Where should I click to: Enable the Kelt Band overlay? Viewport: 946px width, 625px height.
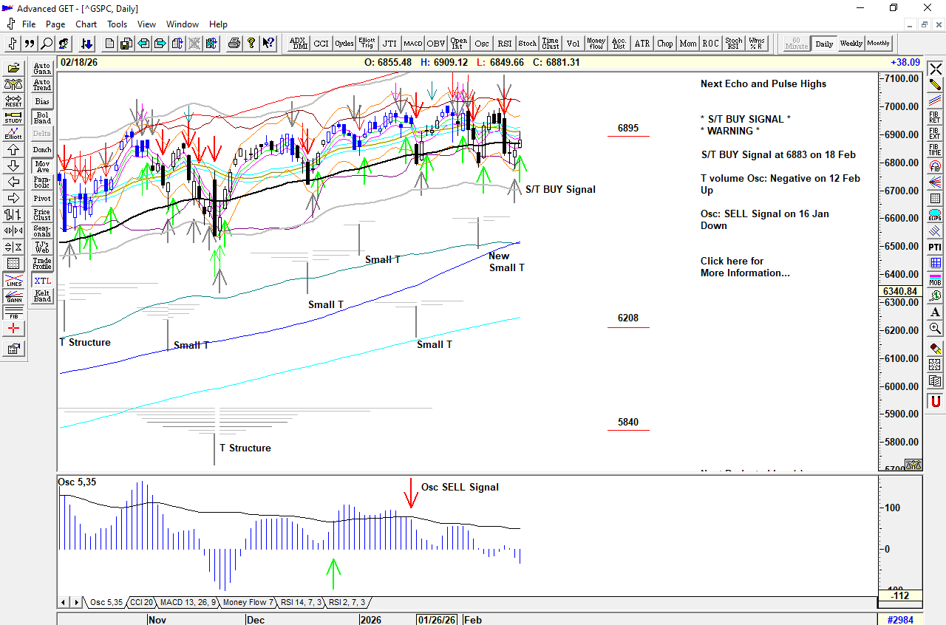[42, 296]
